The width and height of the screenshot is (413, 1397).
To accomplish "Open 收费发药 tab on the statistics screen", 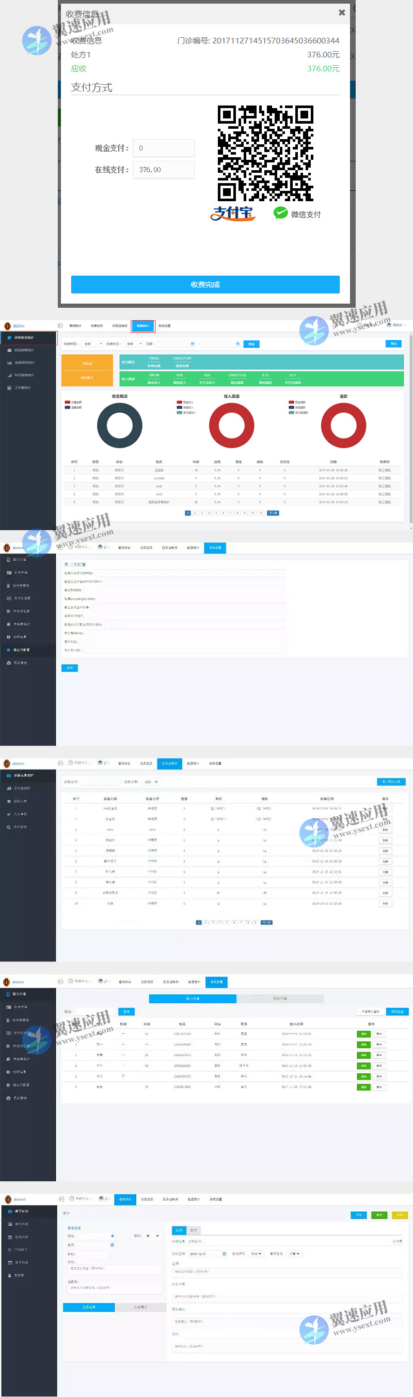I will [x=97, y=326].
